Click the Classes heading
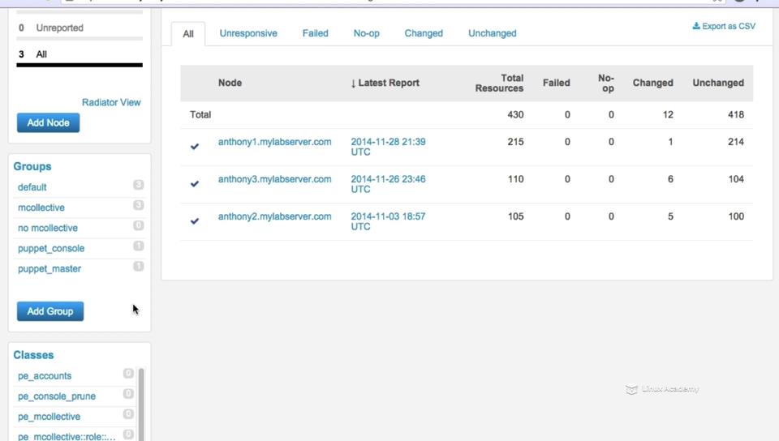779x441 pixels. [x=33, y=355]
